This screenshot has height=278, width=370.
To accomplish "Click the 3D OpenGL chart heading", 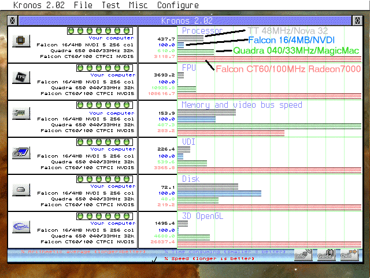I will tap(202, 216).
